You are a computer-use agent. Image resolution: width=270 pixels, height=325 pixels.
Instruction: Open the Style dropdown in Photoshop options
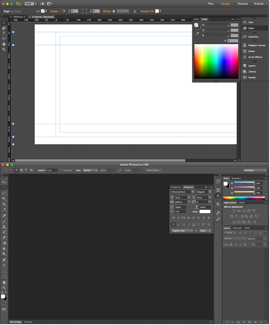(x=90, y=171)
